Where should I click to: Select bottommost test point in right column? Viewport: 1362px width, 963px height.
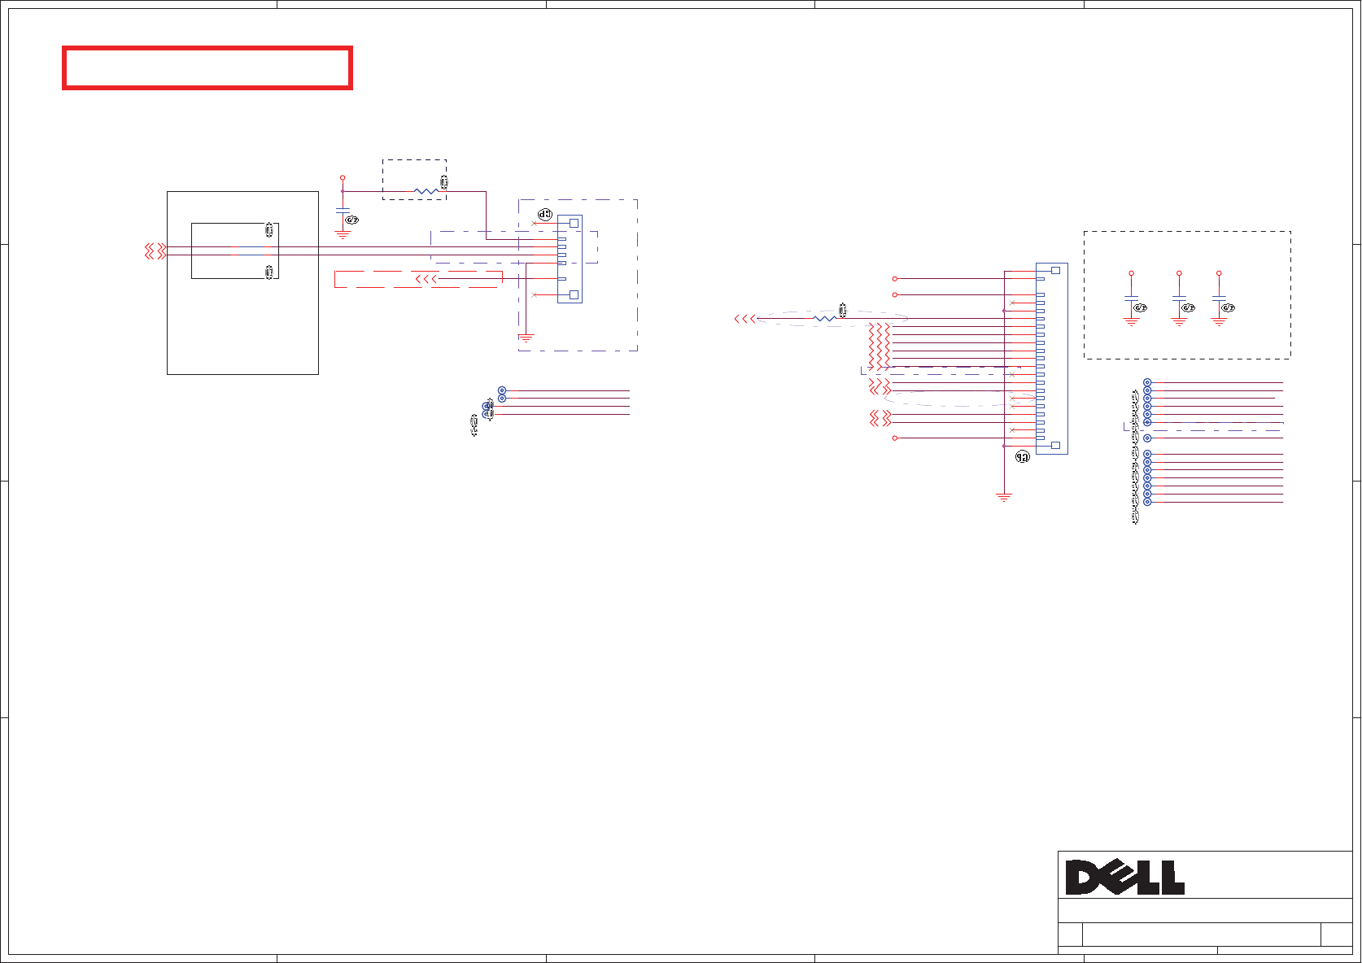[1147, 502]
